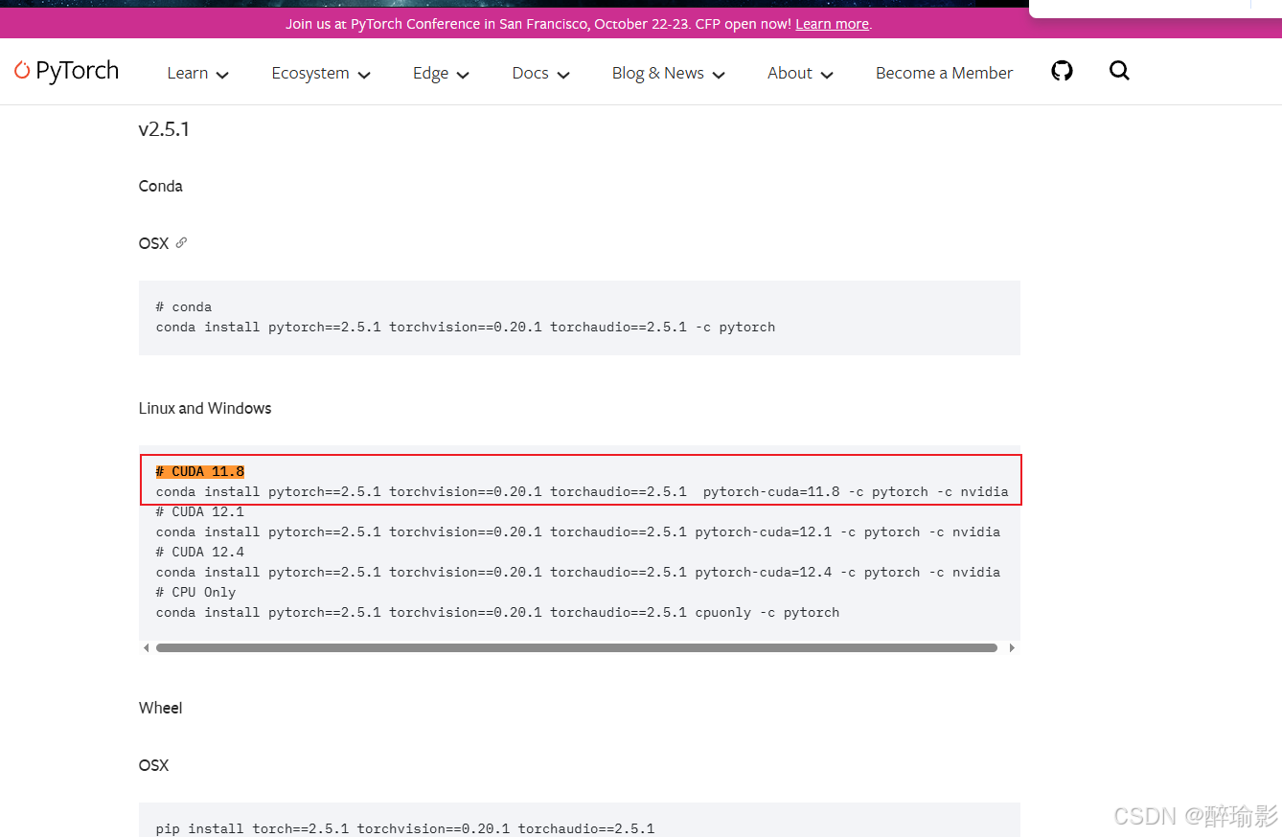This screenshot has height=837, width=1282.
Task: Click the pip install torch==2.5.1 command
Action: [405, 828]
